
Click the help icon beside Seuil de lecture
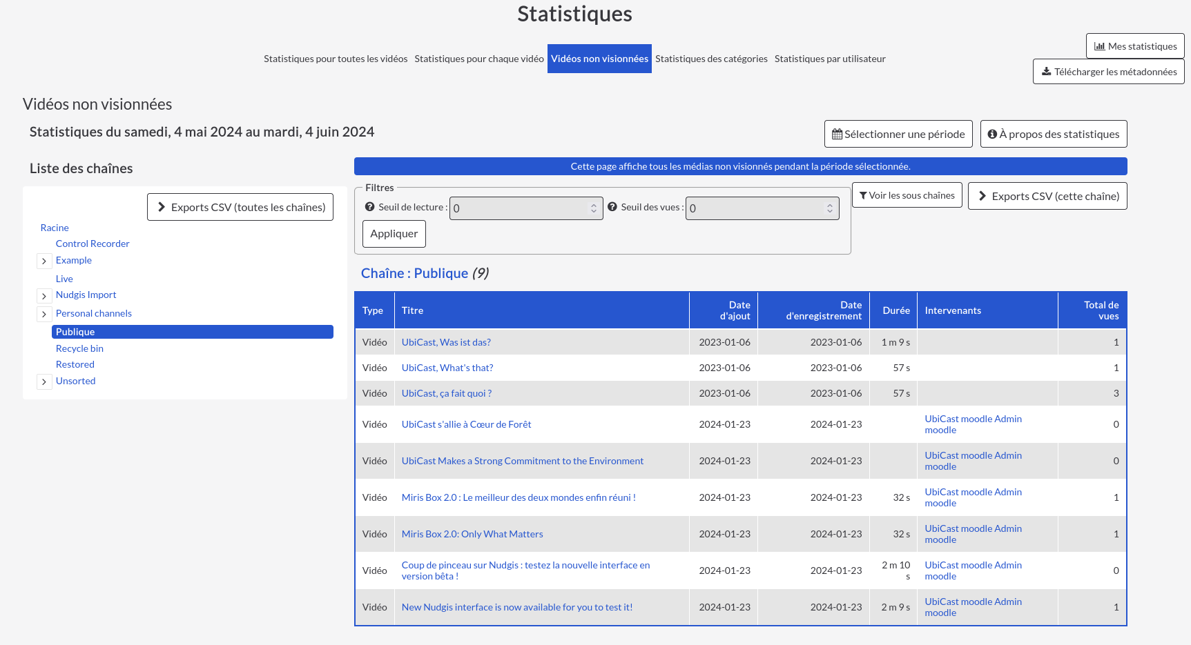point(369,207)
